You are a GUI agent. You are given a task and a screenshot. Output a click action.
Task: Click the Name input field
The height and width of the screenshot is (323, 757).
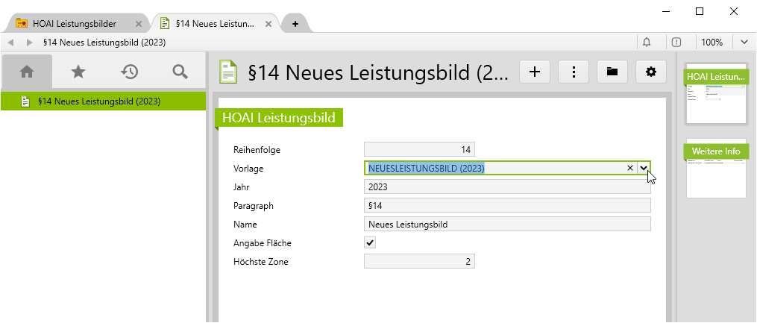[507, 224]
